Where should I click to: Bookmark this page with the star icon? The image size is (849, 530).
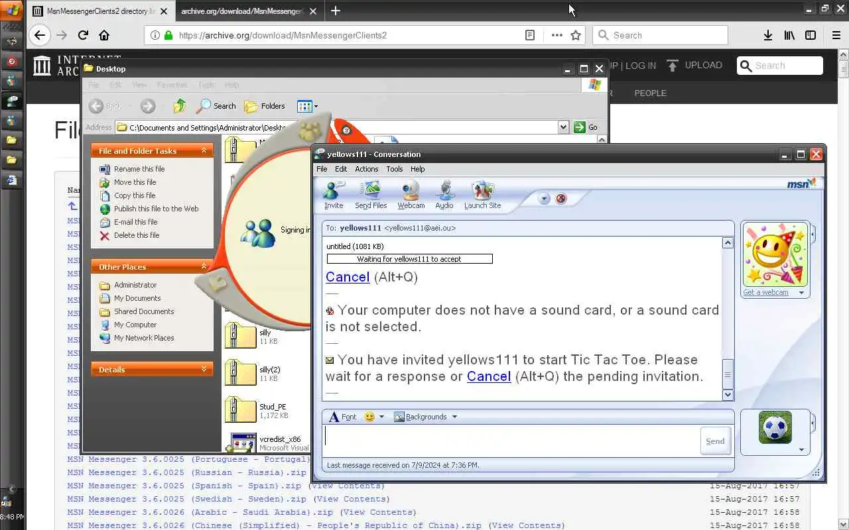[576, 35]
